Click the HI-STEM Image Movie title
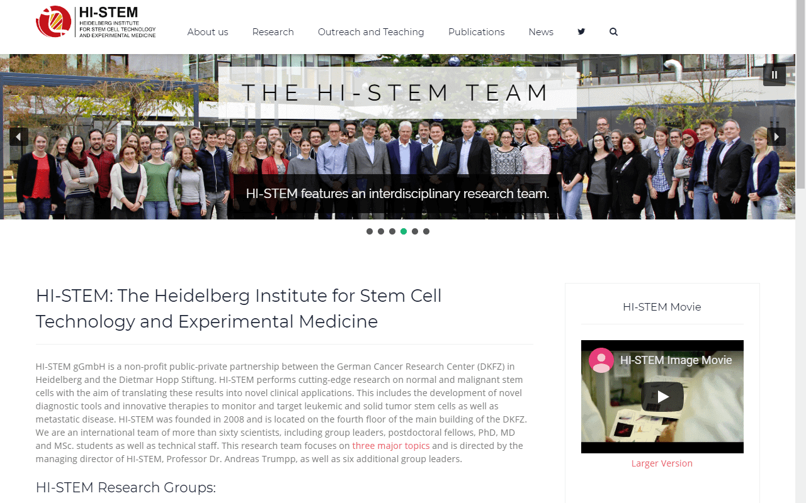 (x=676, y=360)
